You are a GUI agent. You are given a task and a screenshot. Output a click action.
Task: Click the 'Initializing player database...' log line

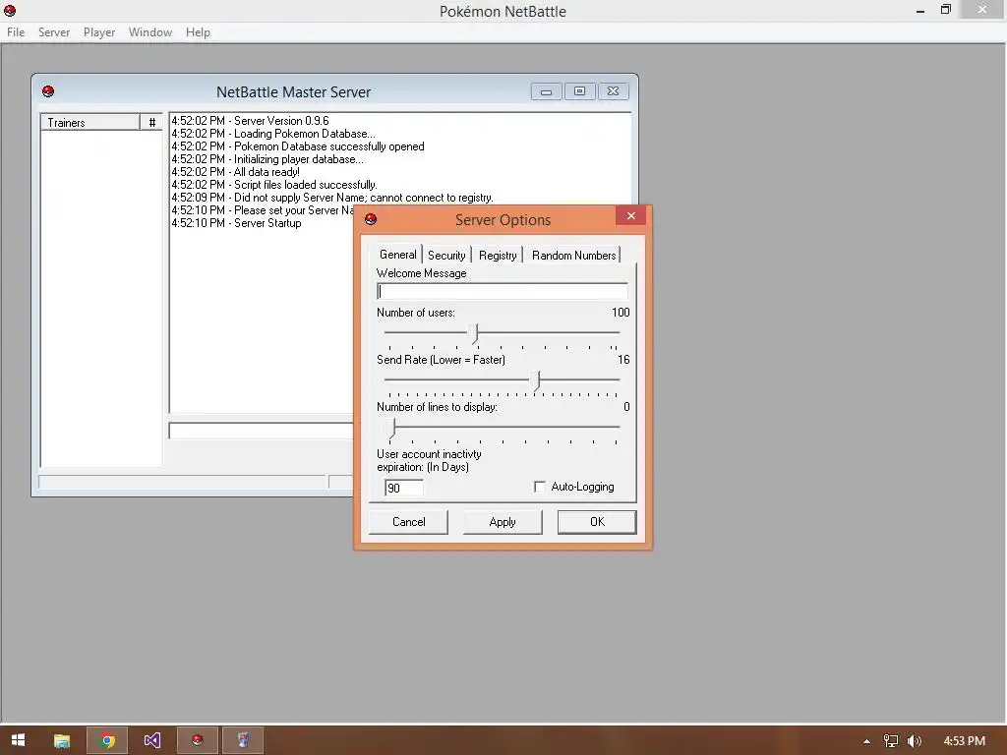click(267, 159)
